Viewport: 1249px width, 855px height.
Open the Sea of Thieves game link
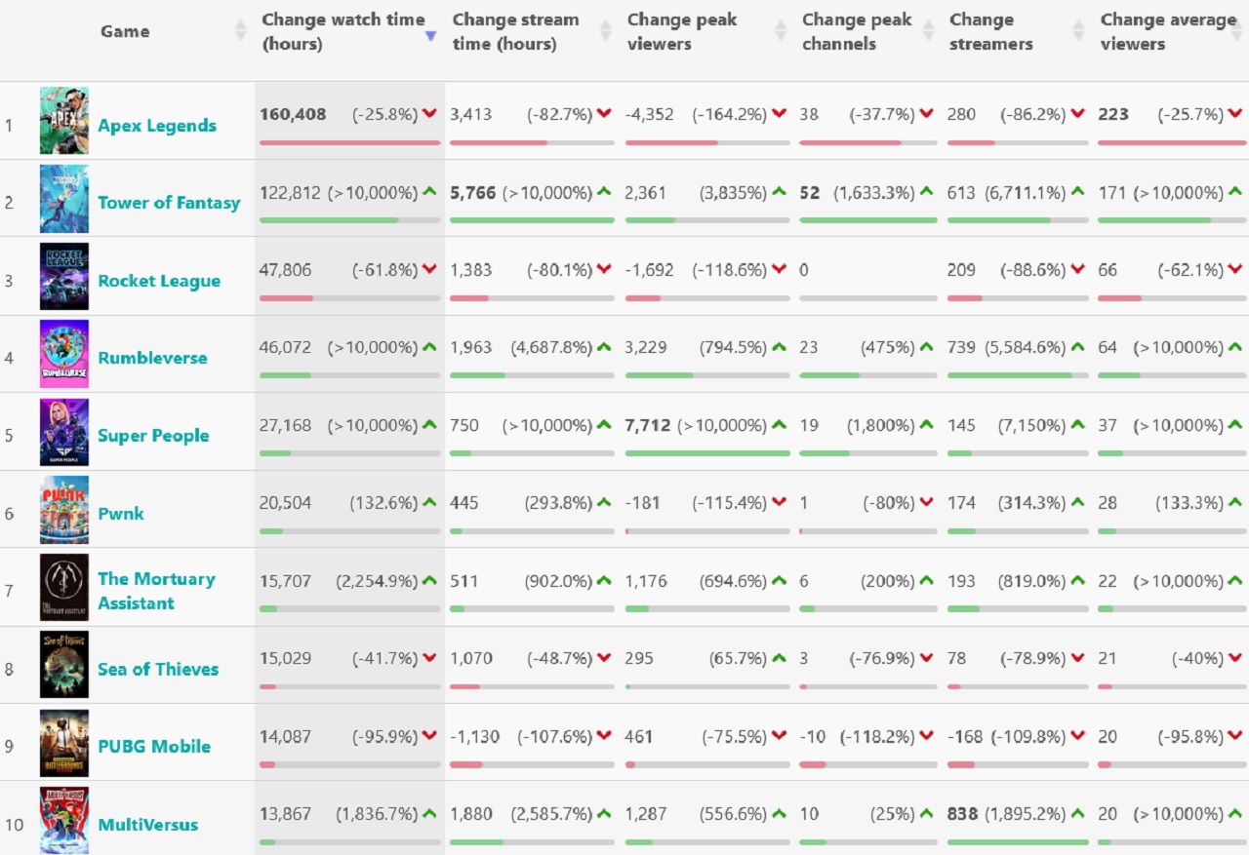tap(158, 669)
